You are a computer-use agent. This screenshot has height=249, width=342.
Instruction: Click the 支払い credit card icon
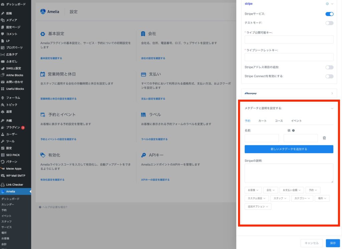[144, 74]
